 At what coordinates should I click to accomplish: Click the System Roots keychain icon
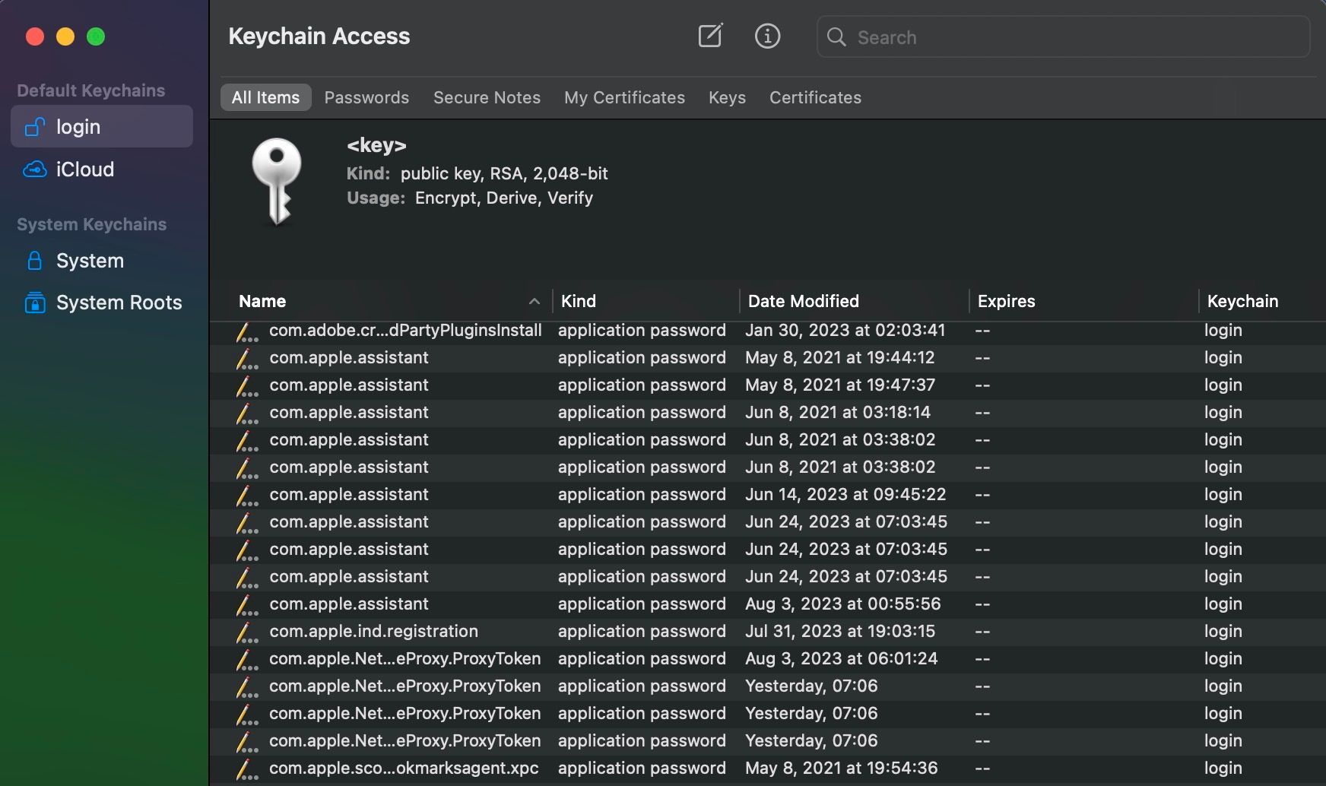pyautogui.click(x=34, y=303)
